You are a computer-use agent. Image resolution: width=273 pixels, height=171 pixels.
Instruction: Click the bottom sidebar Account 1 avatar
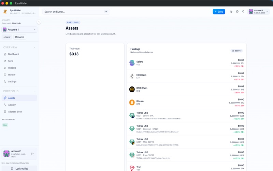pyautogui.click(x=6, y=154)
